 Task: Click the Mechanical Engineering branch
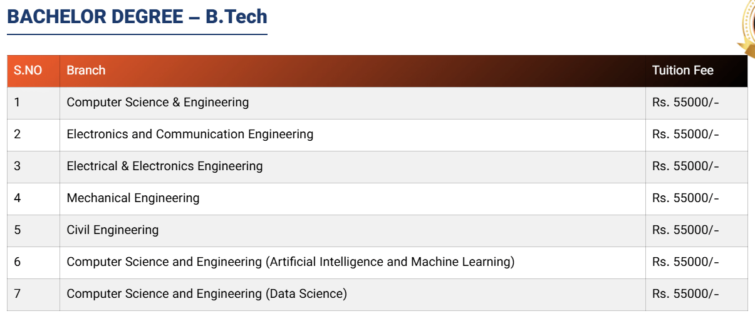(133, 198)
